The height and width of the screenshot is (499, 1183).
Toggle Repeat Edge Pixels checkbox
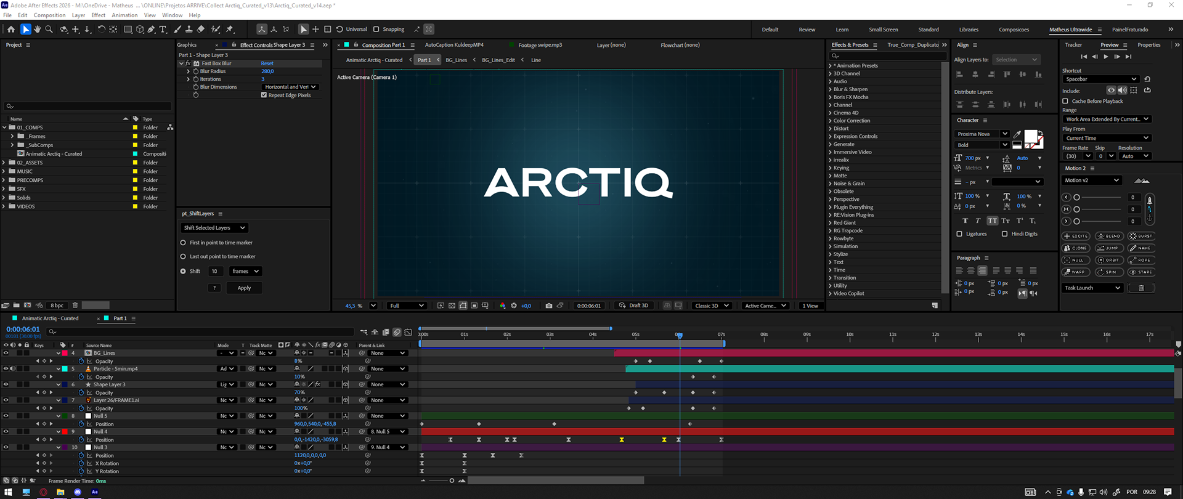point(264,95)
